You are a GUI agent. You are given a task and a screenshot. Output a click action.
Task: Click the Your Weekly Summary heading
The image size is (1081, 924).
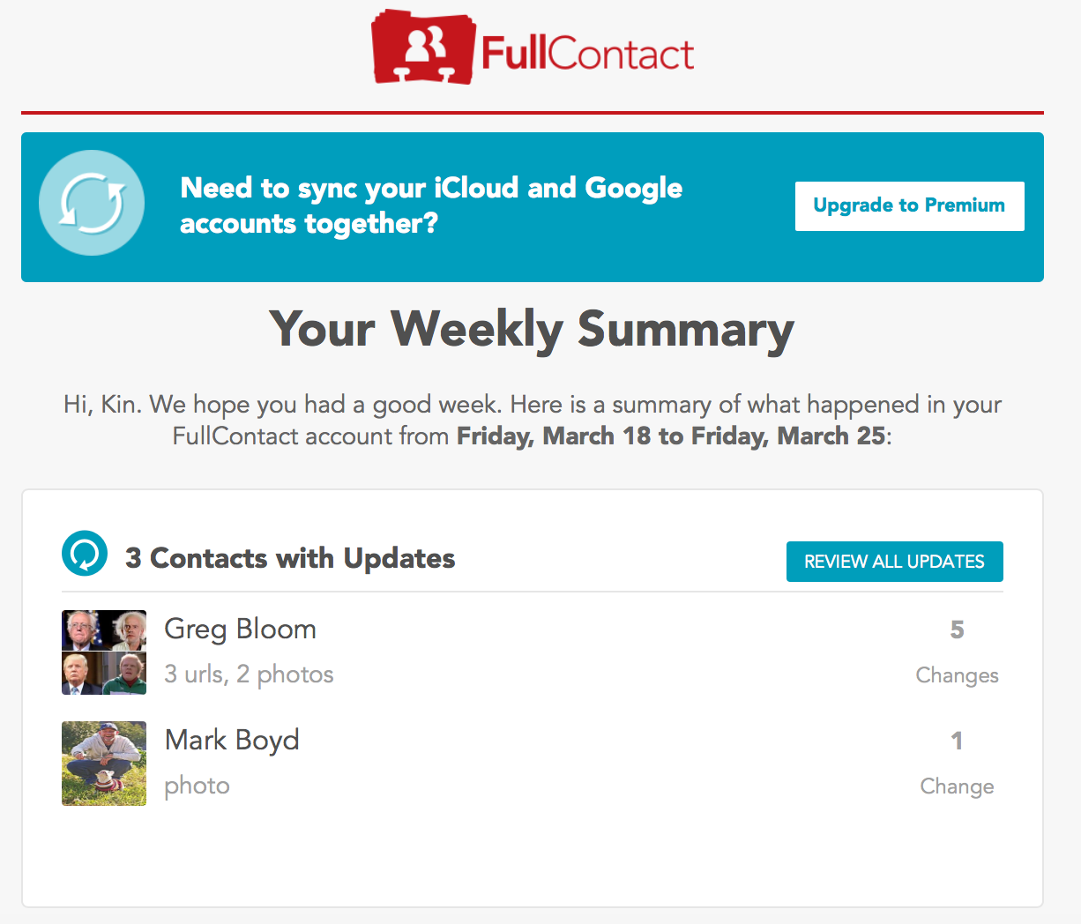pos(532,329)
